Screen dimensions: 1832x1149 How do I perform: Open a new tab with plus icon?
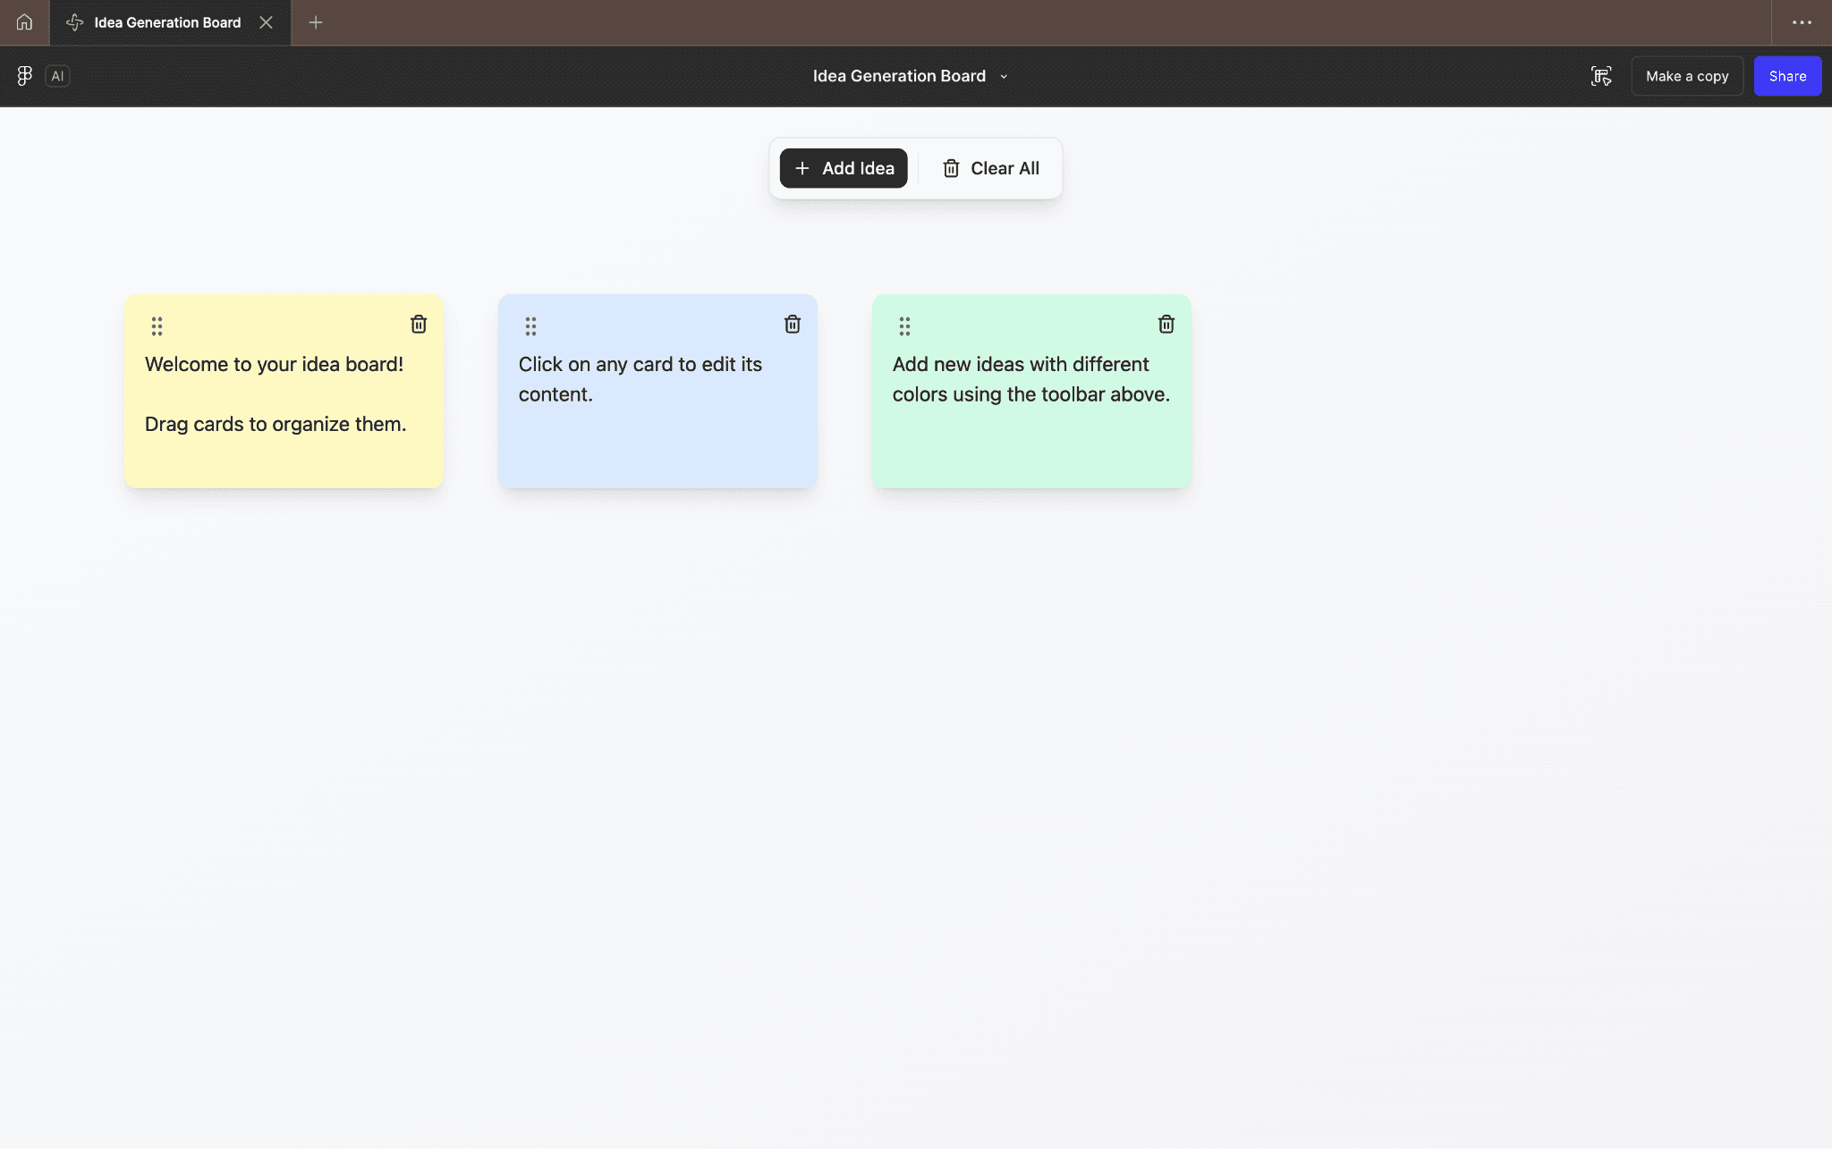point(316,22)
